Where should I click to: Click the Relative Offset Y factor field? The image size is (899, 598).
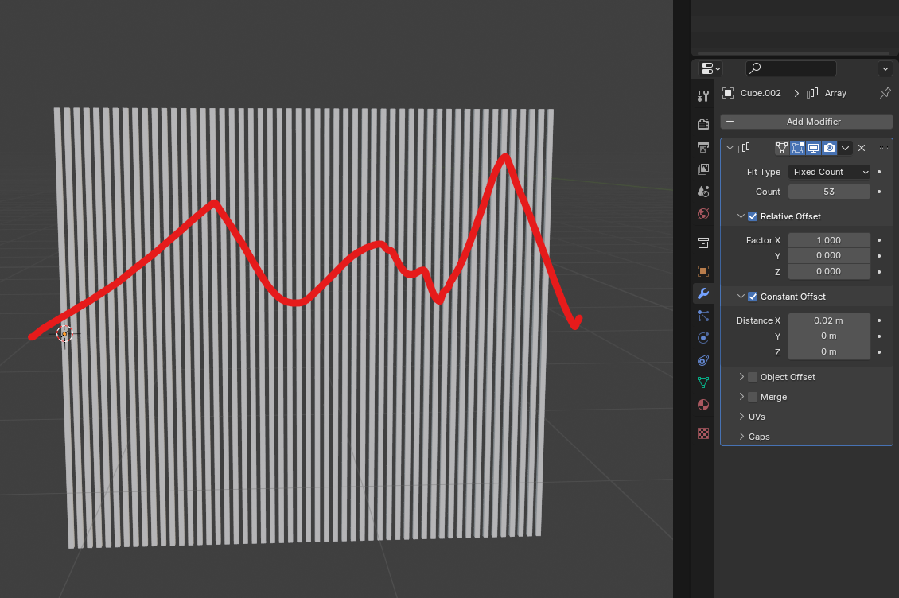[x=829, y=256]
